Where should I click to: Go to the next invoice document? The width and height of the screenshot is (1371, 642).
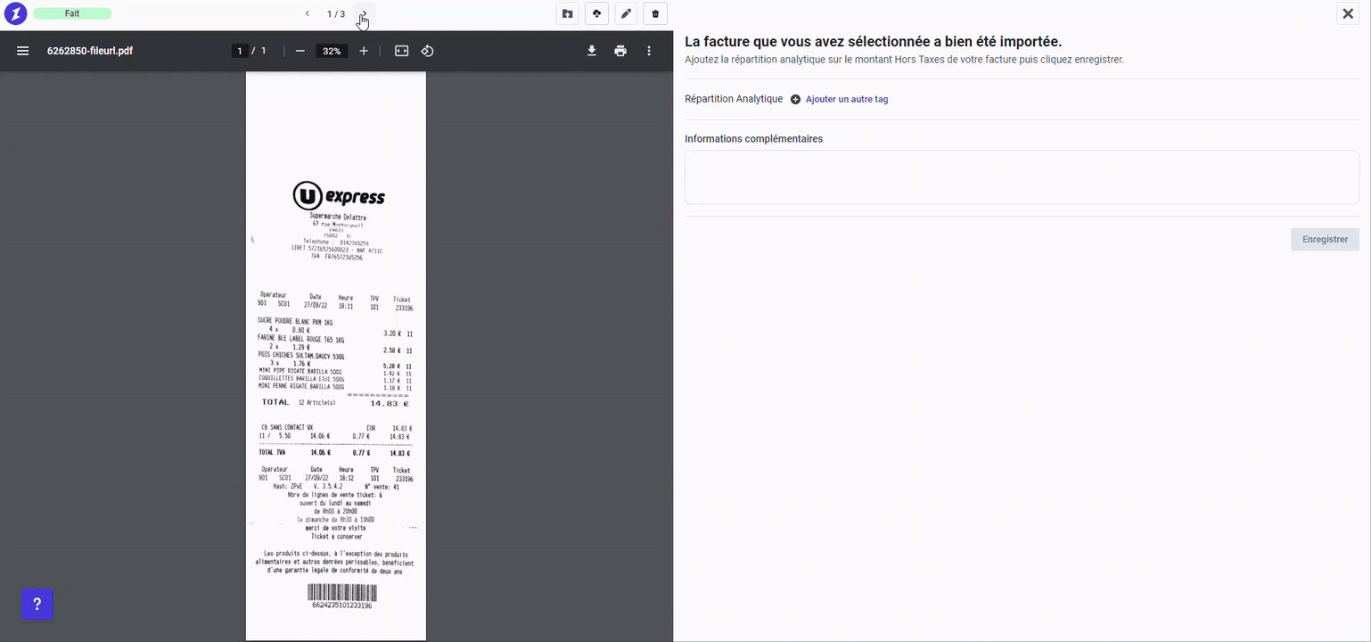tap(364, 14)
